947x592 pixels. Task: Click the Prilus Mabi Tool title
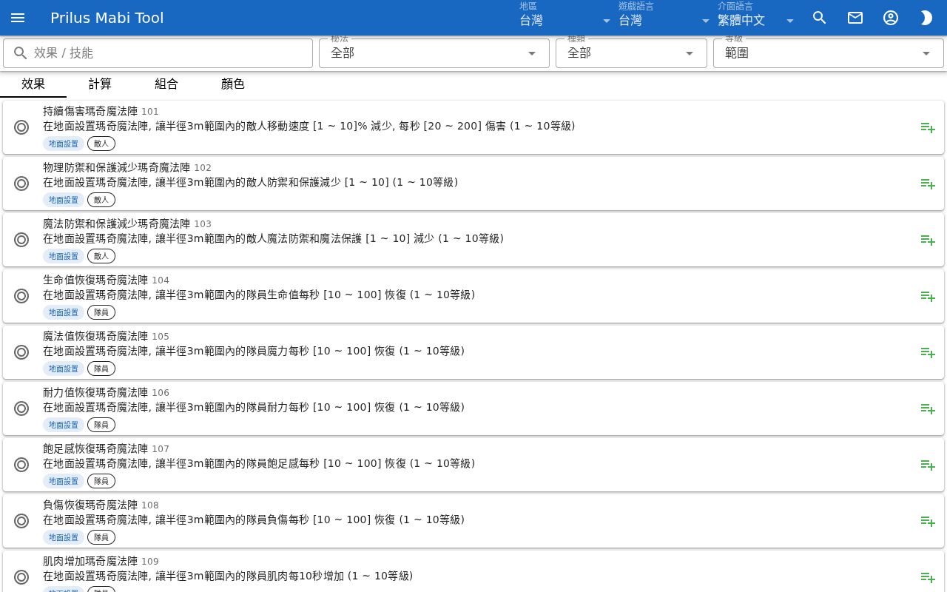(x=107, y=18)
